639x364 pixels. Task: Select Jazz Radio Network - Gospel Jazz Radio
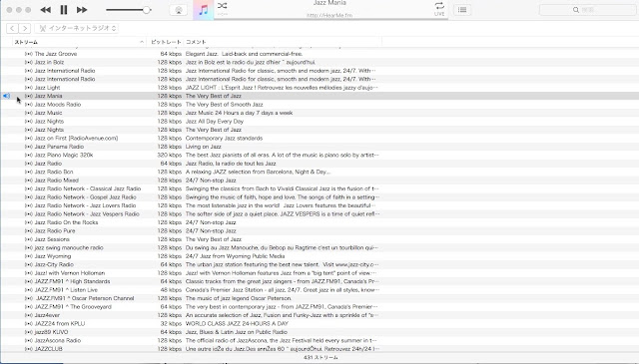[86, 197]
